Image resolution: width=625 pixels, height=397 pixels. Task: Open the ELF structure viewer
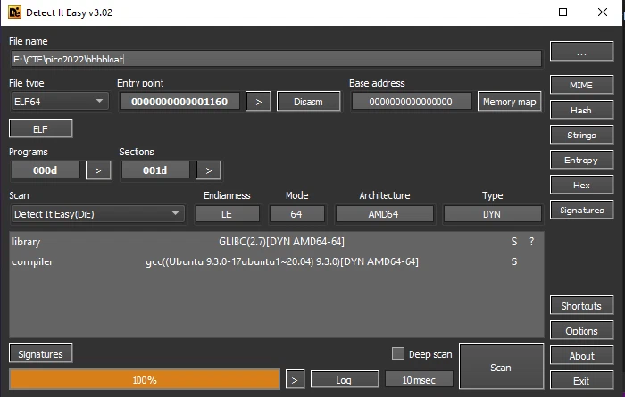pos(41,128)
